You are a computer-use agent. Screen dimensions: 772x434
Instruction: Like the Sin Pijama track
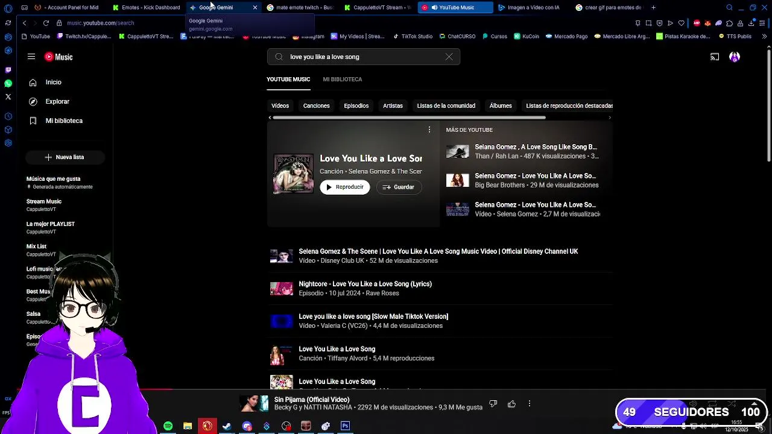511,404
